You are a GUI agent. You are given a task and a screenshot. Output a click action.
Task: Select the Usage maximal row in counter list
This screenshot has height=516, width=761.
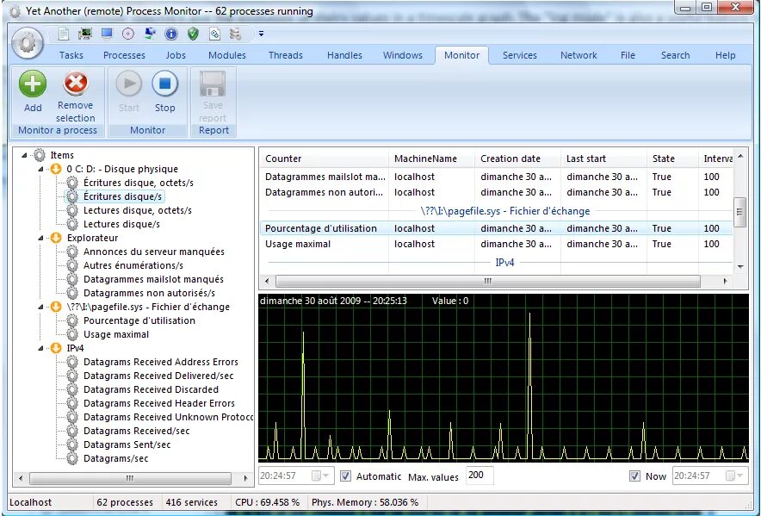(497, 244)
